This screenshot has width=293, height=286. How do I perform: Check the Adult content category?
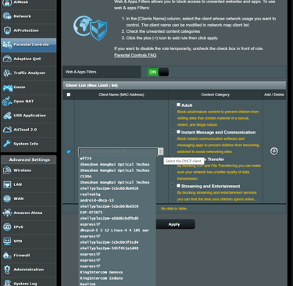(178, 105)
